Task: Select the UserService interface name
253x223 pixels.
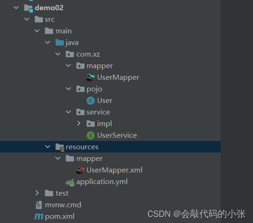Action: (117, 135)
